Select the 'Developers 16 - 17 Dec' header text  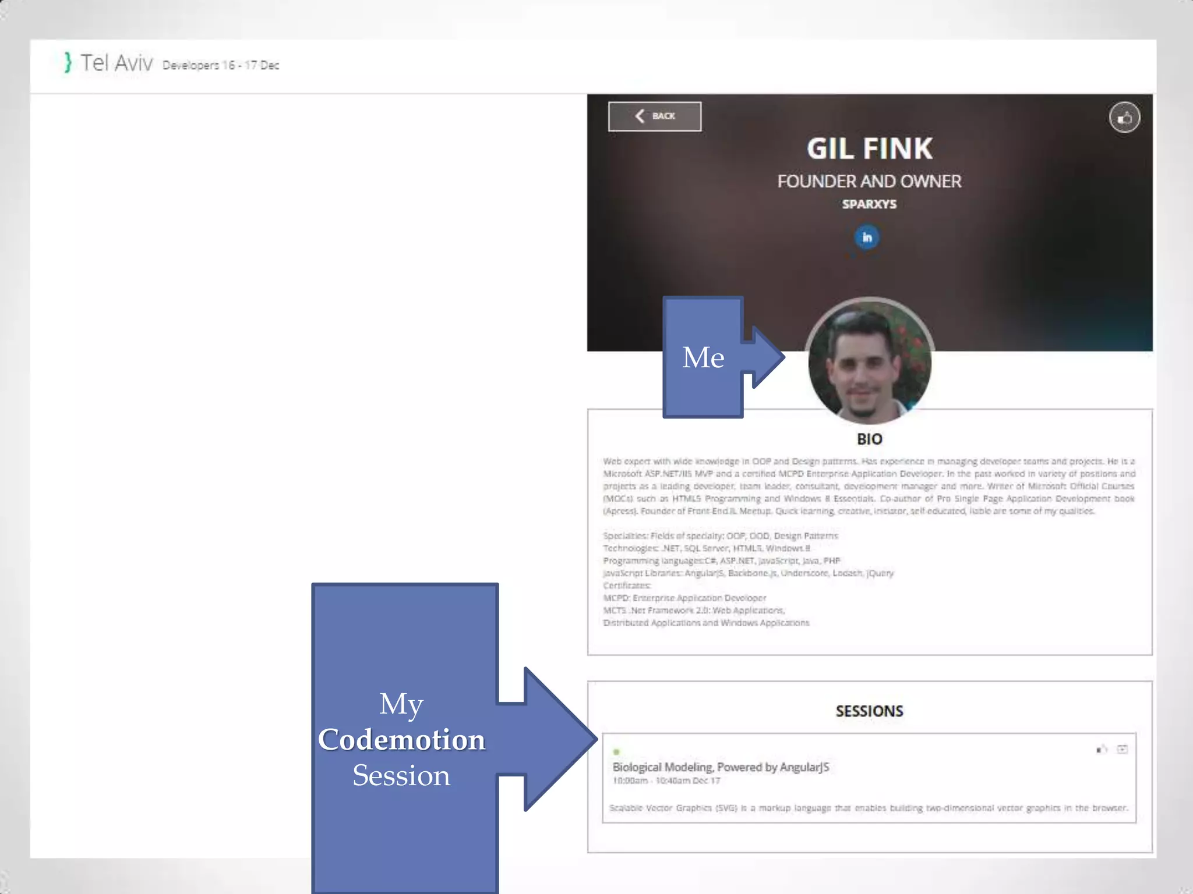[221, 65]
